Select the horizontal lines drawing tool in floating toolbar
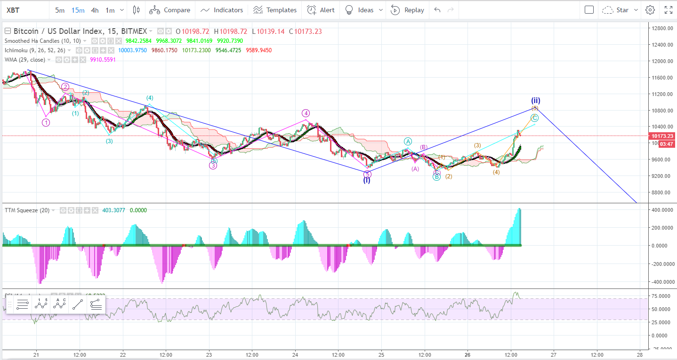677x360 pixels. [23, 304]
